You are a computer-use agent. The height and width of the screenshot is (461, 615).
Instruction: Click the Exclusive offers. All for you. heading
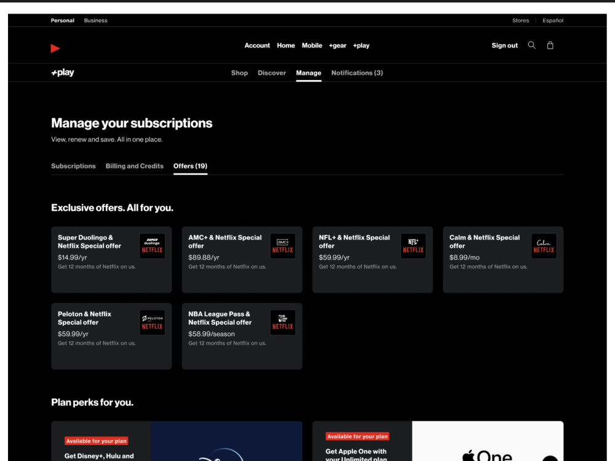[112, 208]
